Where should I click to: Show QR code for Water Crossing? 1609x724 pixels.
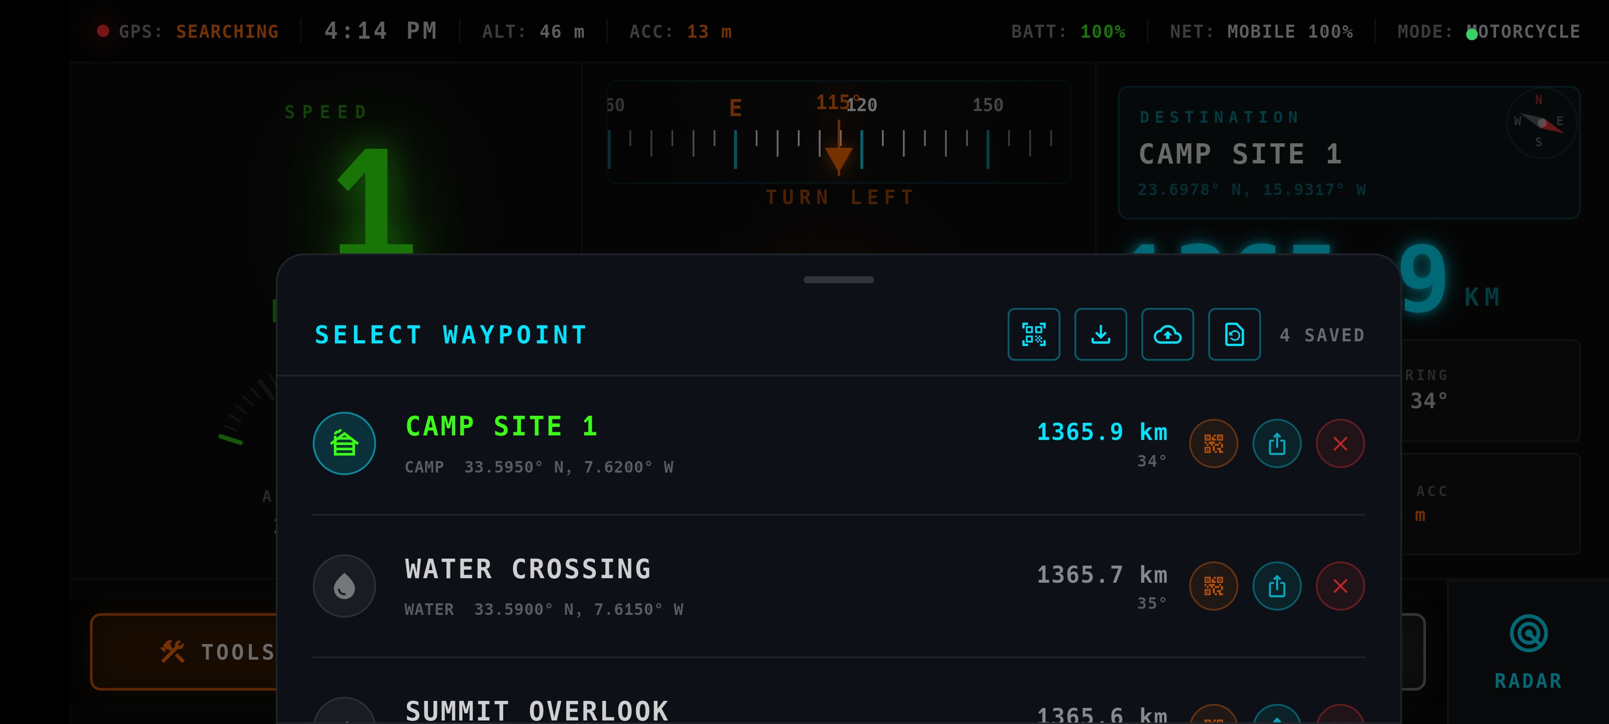1213,586
